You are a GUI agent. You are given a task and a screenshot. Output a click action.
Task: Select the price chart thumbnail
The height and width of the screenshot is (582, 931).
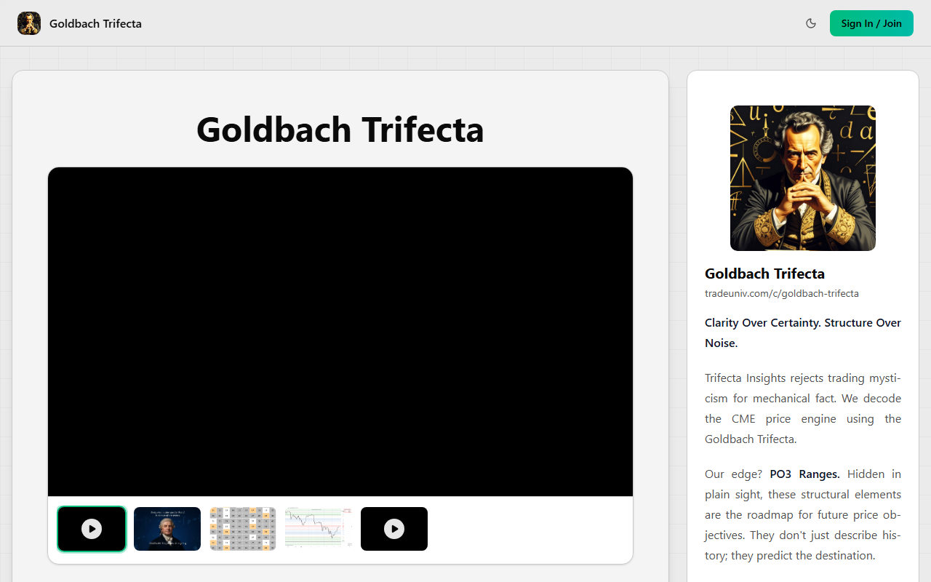click(319, 529)
